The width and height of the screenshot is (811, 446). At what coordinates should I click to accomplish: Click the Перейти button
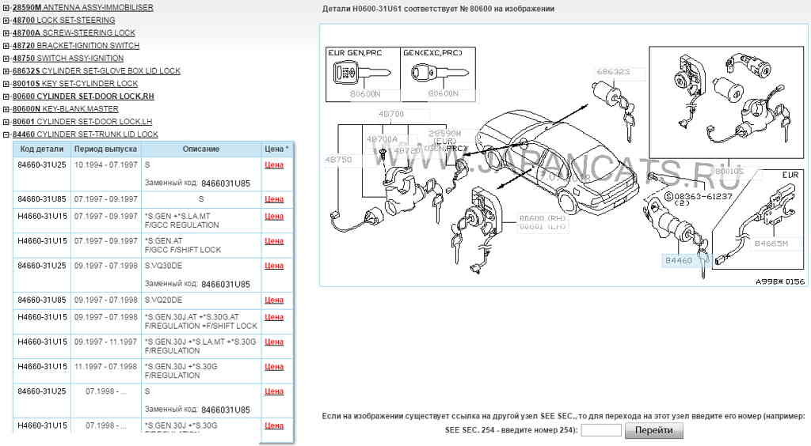[653, 431]
